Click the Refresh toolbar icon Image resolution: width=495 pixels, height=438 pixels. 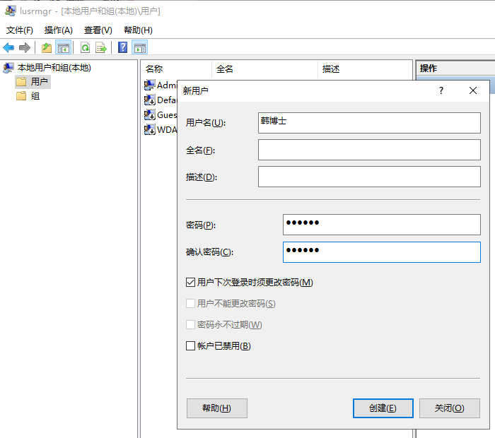click(85, 48)
